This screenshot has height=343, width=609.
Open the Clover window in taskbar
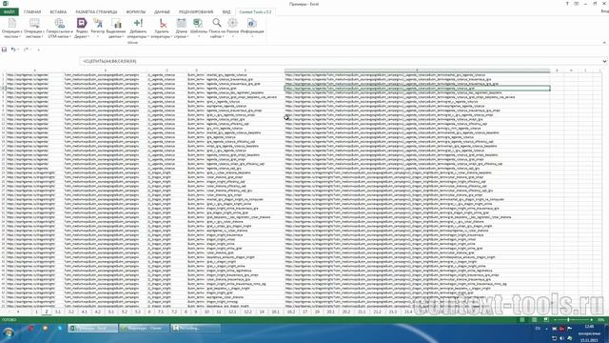click(145, 328)
